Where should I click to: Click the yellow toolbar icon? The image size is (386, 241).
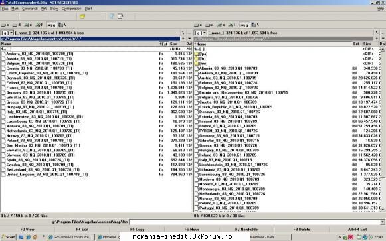click(82, 16)
